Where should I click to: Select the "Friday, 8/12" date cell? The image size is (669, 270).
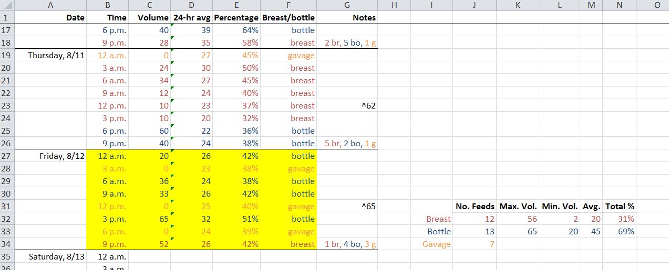pos(50,156)
